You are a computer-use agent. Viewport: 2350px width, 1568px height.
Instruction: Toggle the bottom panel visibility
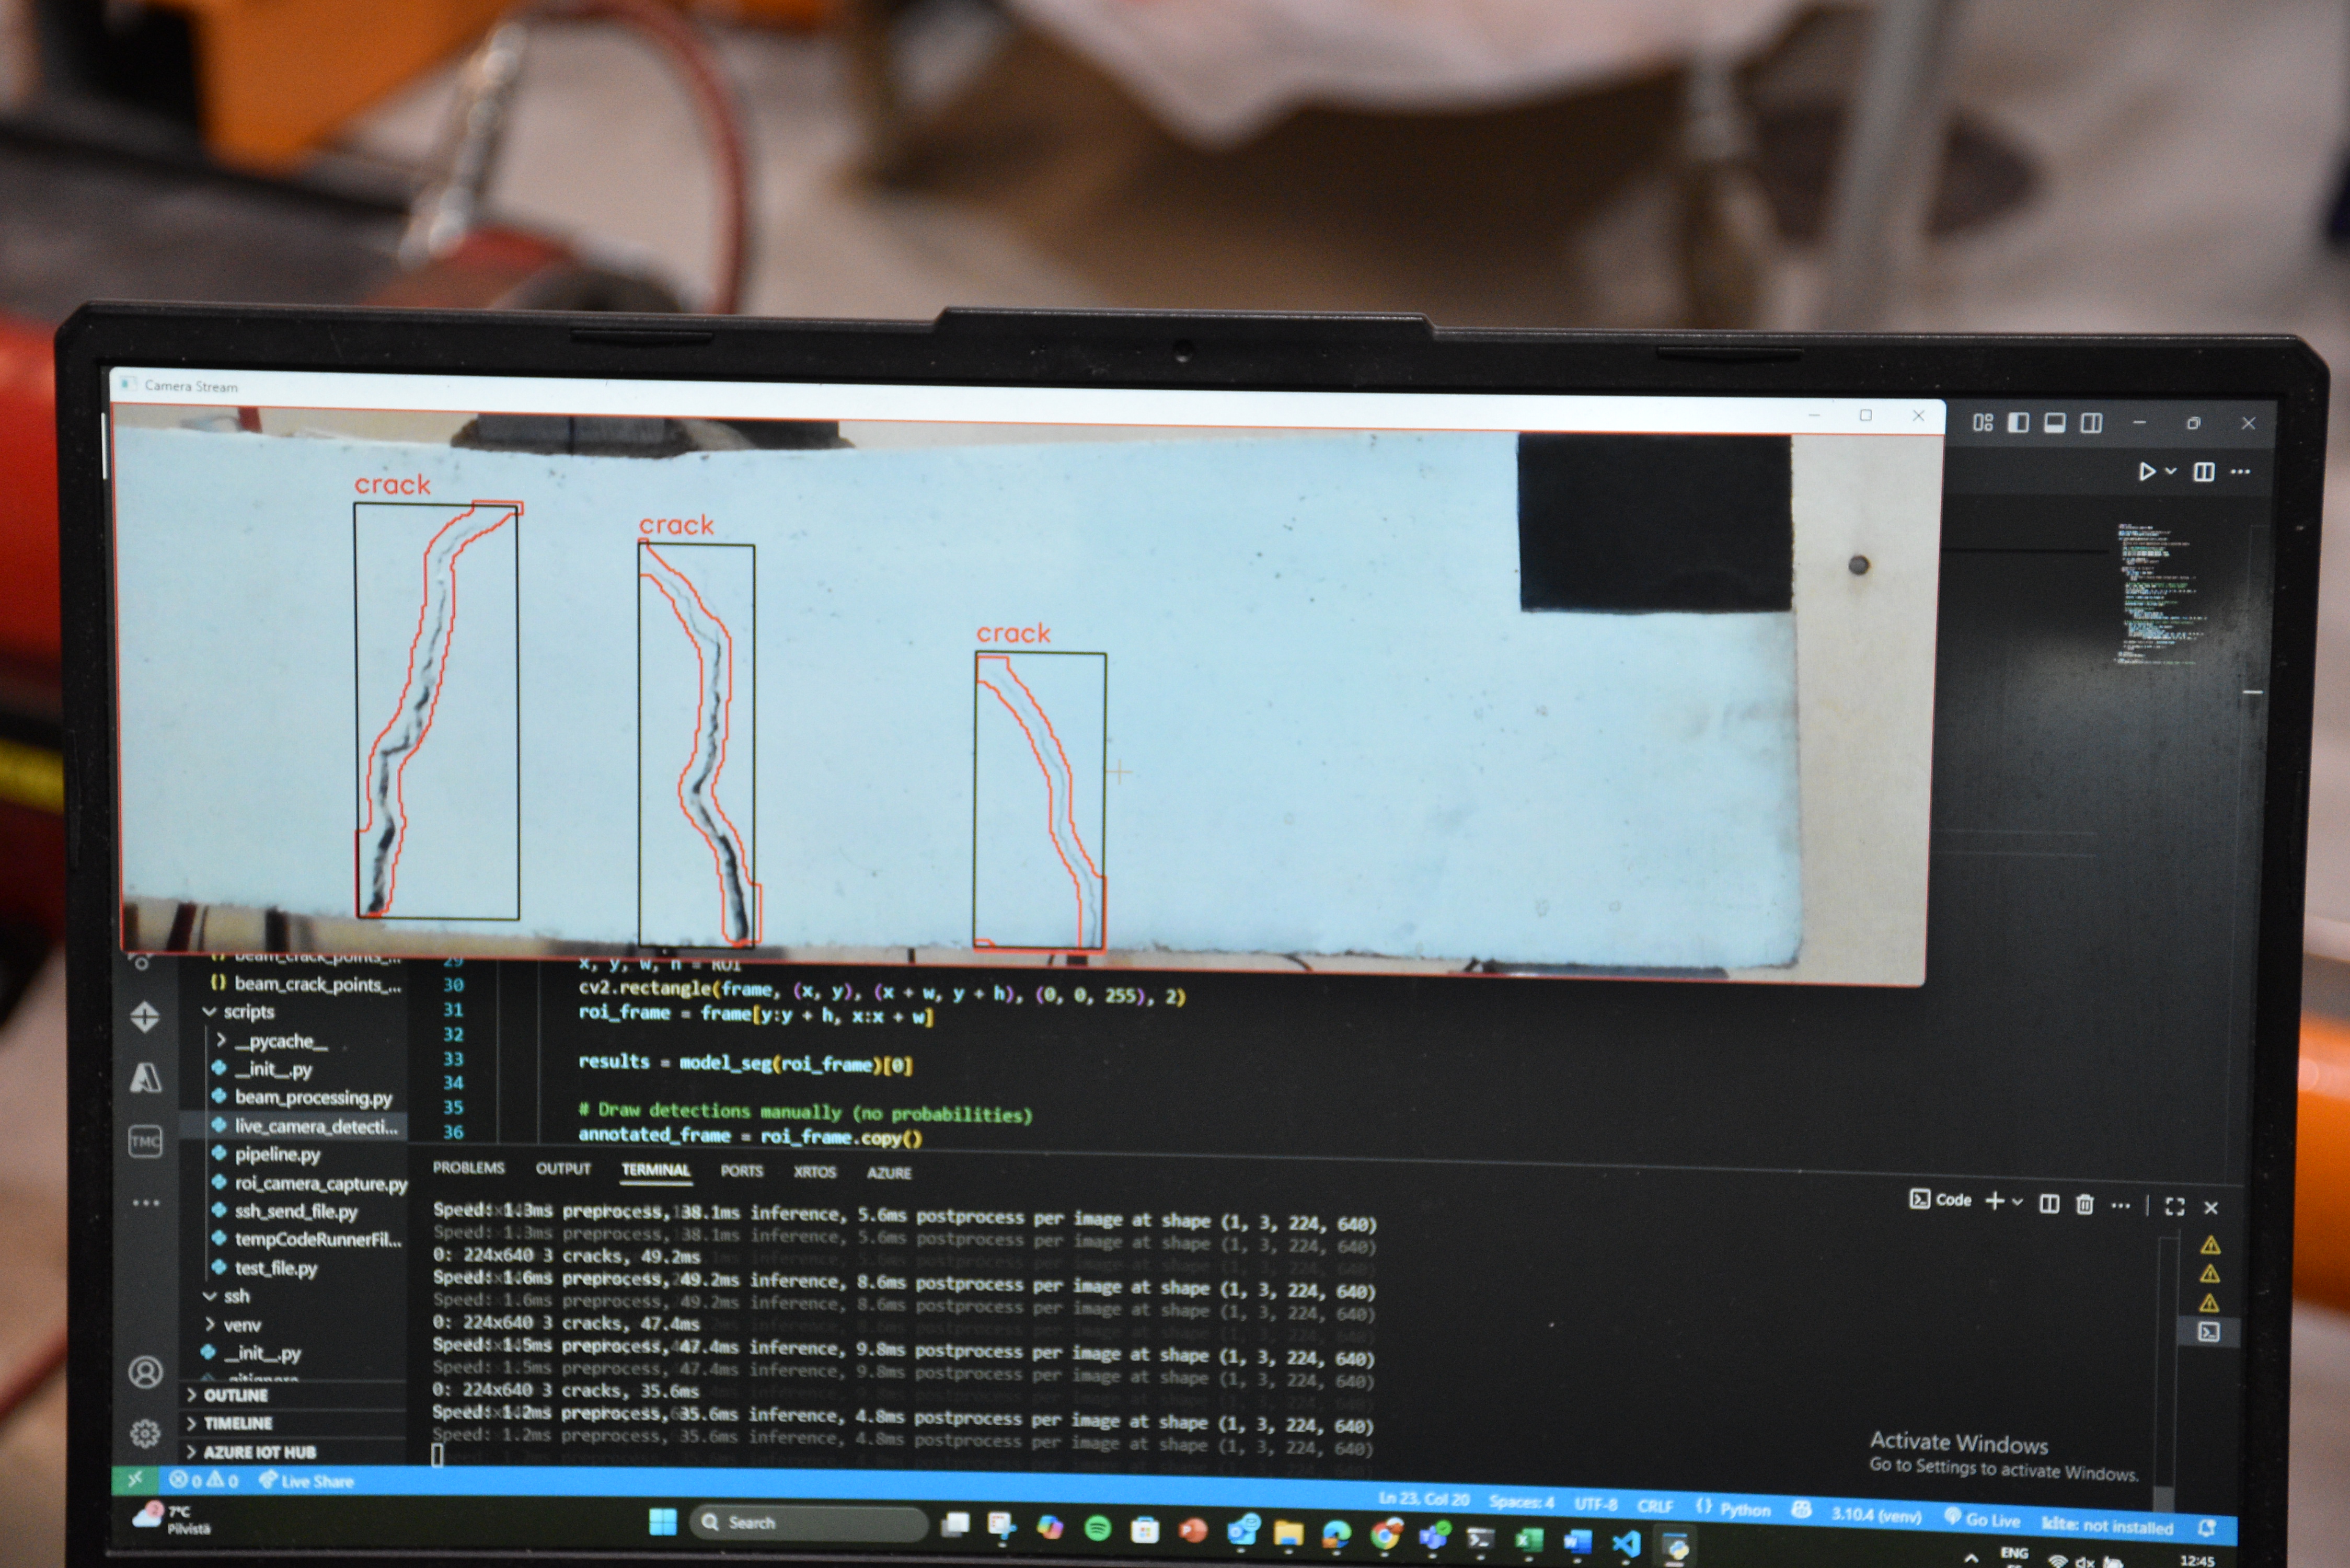2054,423
